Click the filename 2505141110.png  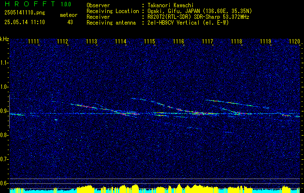[25, 13]
